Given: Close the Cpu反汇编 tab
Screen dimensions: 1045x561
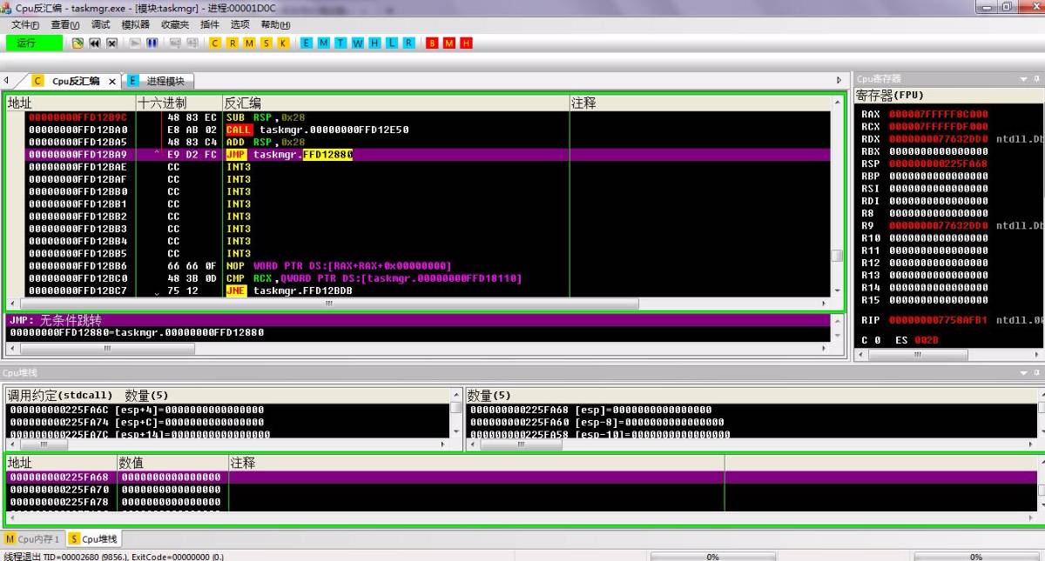Looking at the screenshot, I should 112,82.
